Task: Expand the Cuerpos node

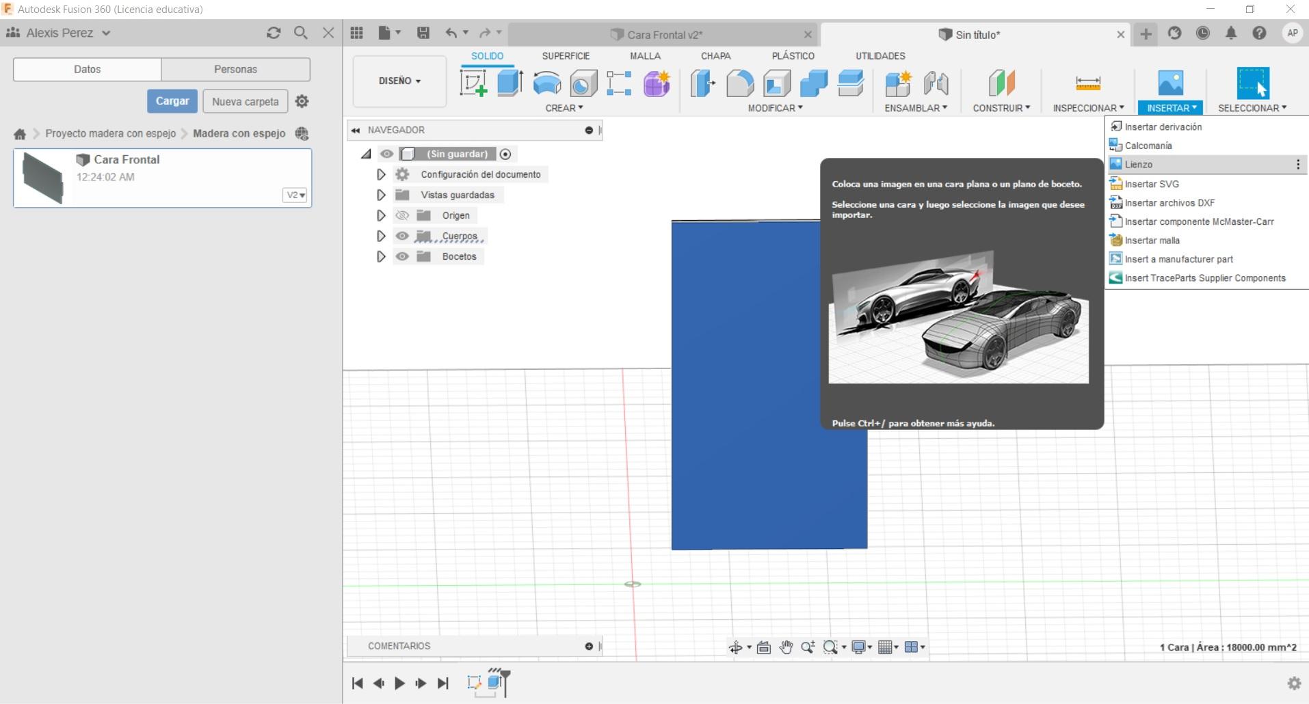Action: click(381, 236)
